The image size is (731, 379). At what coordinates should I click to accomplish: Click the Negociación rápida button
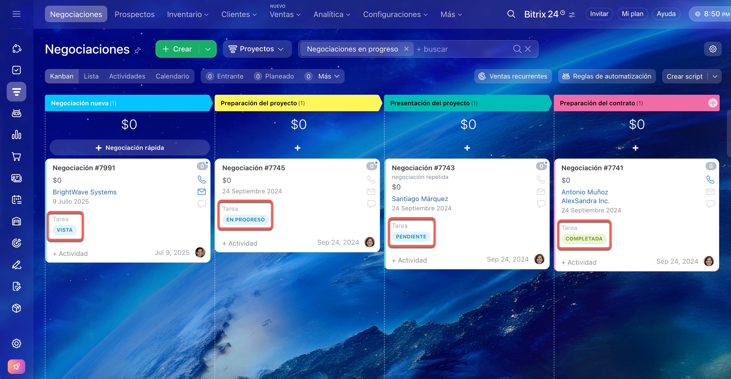click(x=130, y=148)
